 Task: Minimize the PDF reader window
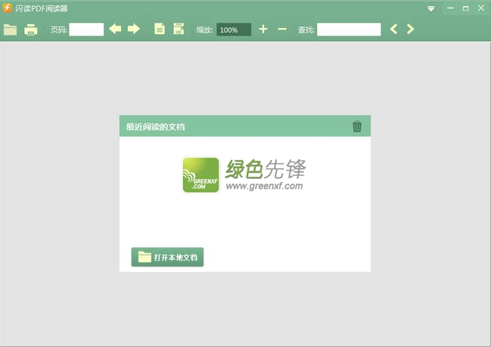pos(450,8)
